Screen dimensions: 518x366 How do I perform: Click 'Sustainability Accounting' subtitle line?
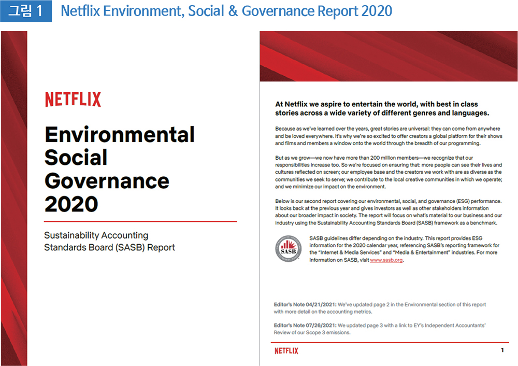pyautogui.click(x=96, y=235)
